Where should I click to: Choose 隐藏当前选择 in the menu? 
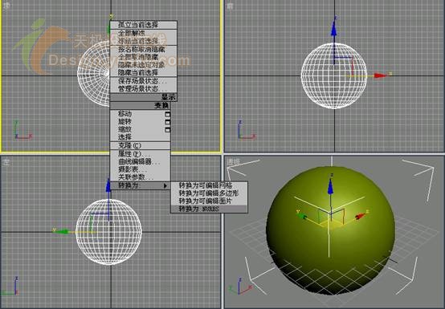[143, 72]
